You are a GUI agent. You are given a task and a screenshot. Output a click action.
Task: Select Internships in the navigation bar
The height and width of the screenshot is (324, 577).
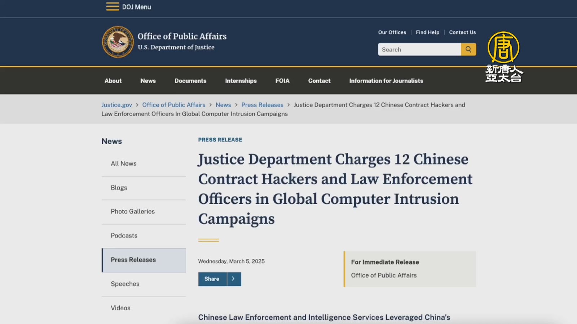(x=241, y=81)
